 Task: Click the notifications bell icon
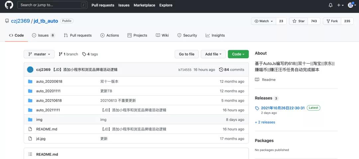click(x=330, y=5)
